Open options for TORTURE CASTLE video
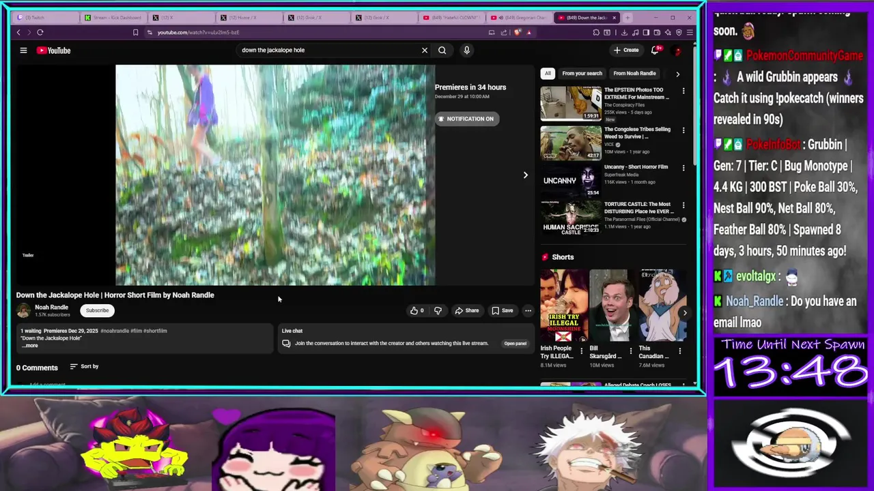The width and height of the screenshot is (874, 491). [683, 205]
